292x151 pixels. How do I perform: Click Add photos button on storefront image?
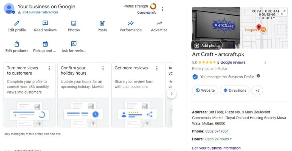point(207,45)
